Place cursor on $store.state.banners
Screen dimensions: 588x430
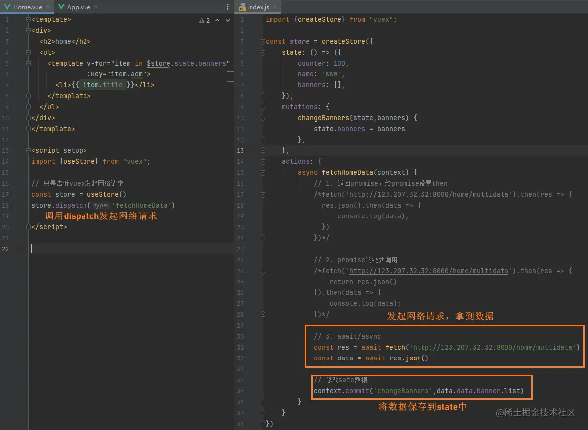pyautogui.click(x=186, y=63)
